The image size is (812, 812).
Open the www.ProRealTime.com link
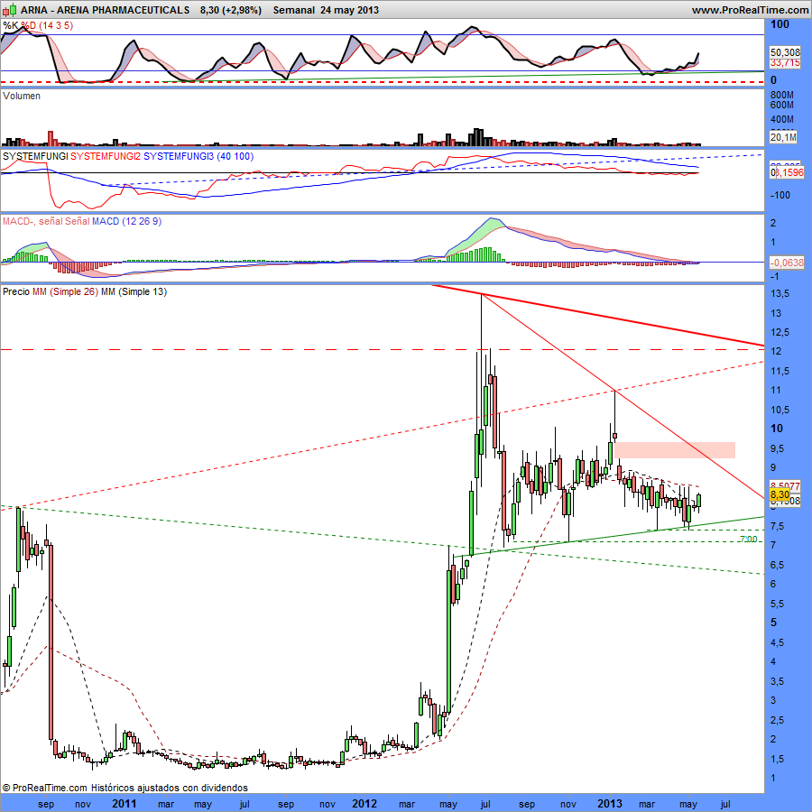(750, 10)
